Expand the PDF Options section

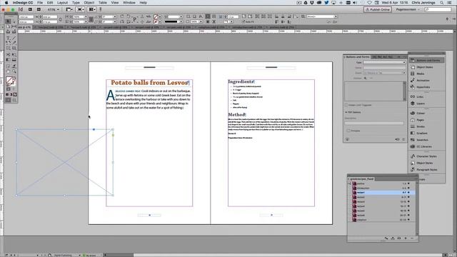346,112
